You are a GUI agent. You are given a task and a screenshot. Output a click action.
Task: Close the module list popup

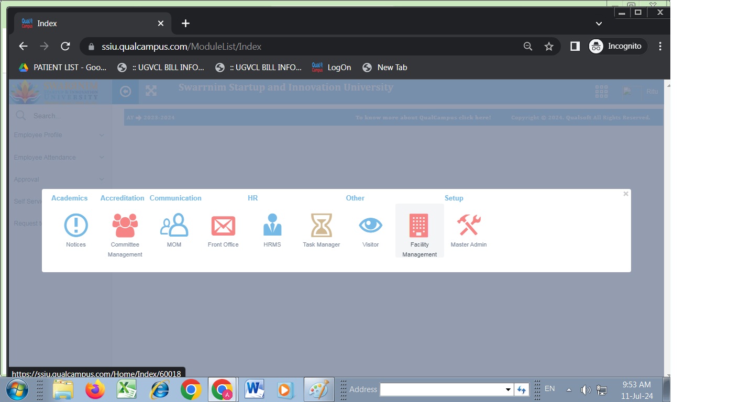[625, 194]
